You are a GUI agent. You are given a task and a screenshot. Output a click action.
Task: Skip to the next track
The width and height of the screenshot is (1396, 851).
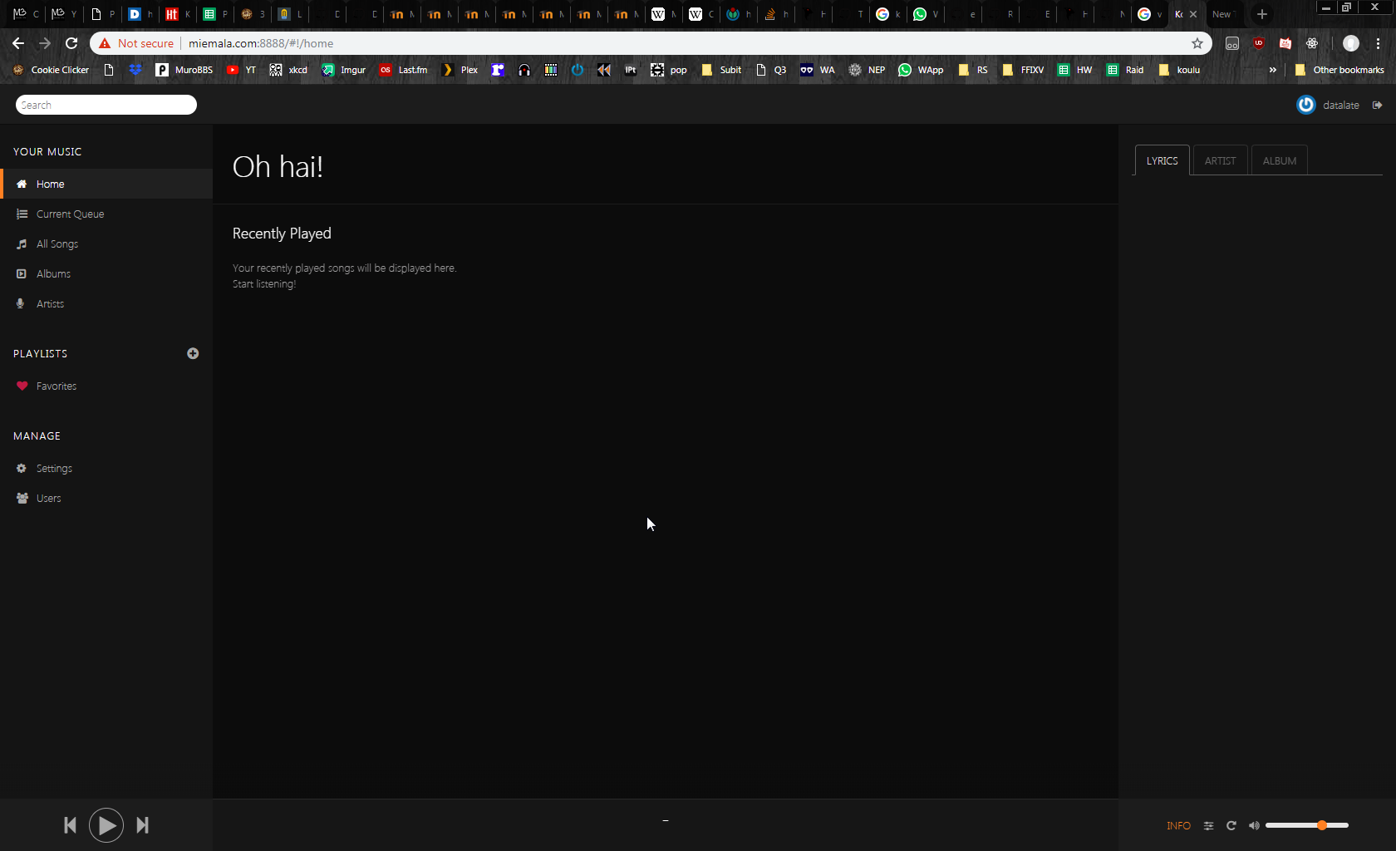click(x=142, y=825)
